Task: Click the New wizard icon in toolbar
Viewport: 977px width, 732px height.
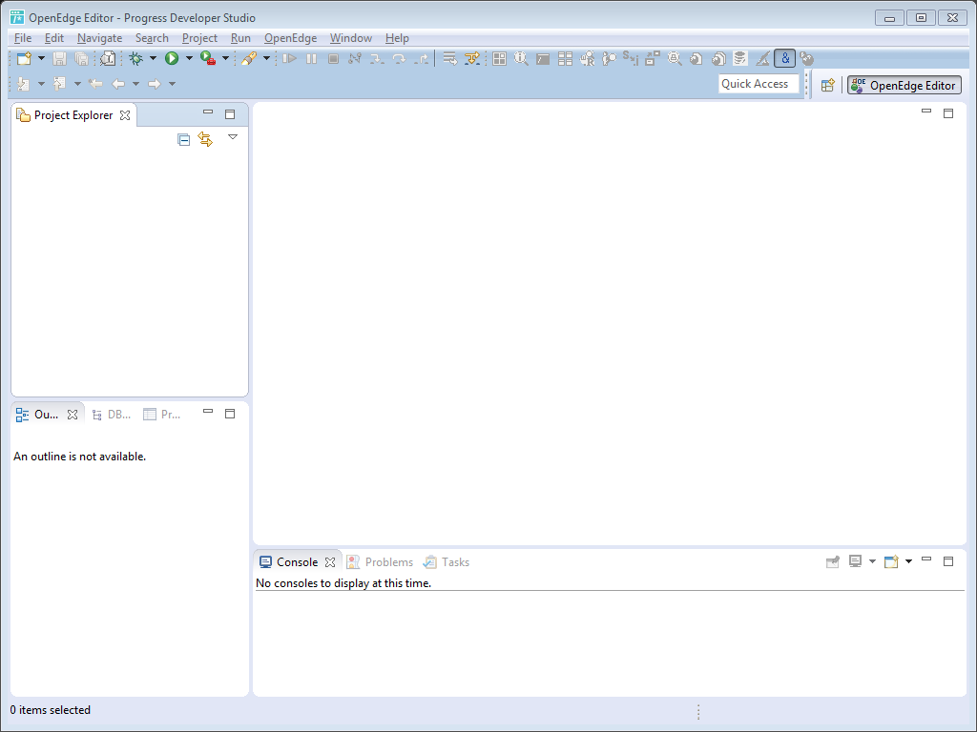Action: pyautogui.click(x=24, y=58)
